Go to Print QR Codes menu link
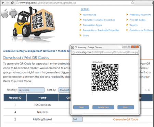This screenshot has width=154, height=127. (137, 20)
